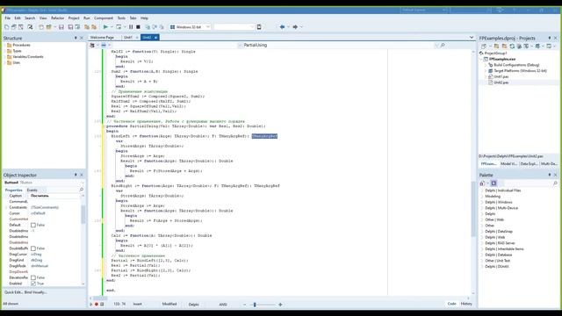This screenshot has height=316, width=562.
Task: Click the Bind Visually... link
Action: pos(35,292)
